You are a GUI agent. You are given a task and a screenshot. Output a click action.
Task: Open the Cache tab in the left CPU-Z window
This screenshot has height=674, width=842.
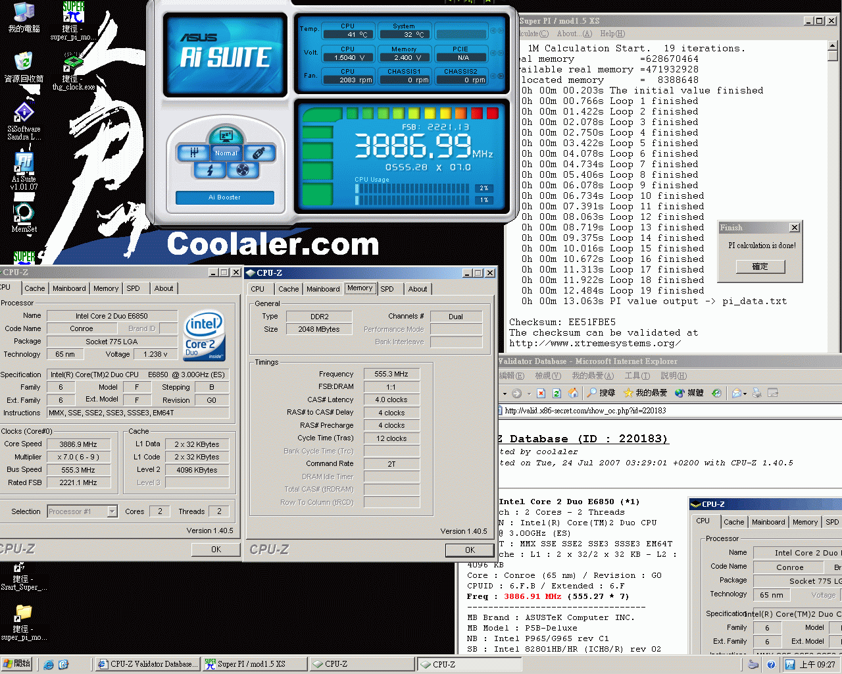[x=35, y=288]
